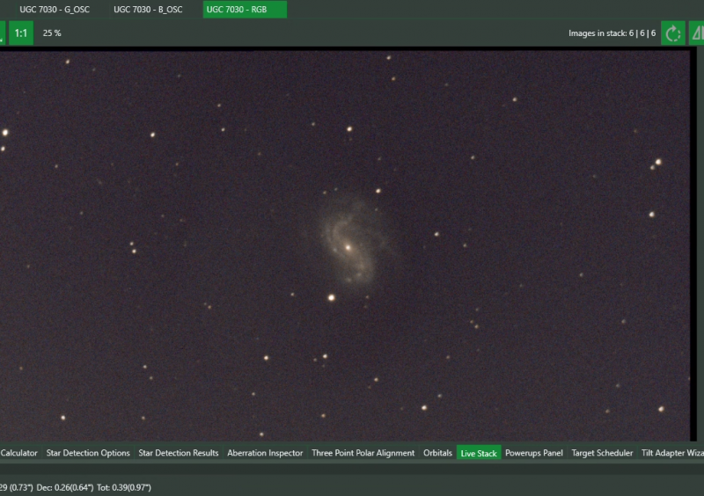
Task: Click the 25 % zoom level label
Action: pyautogui.click(x=52, y=33)
